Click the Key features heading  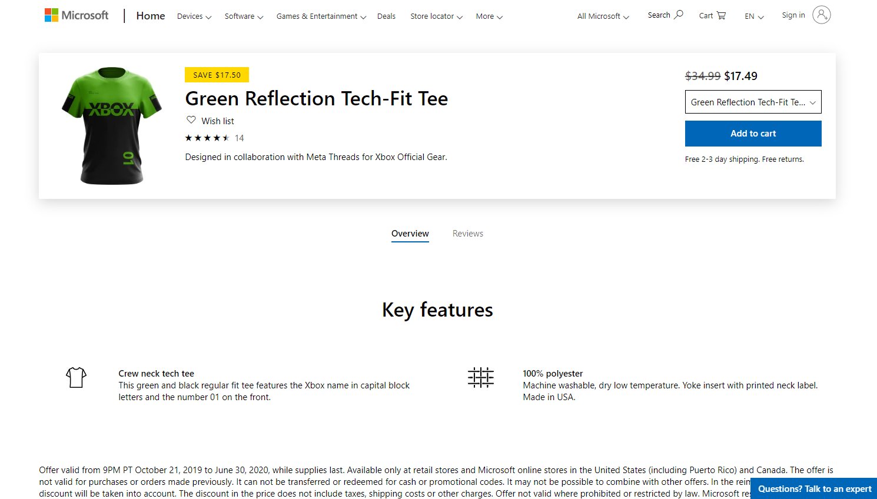[x=437, y=310]
